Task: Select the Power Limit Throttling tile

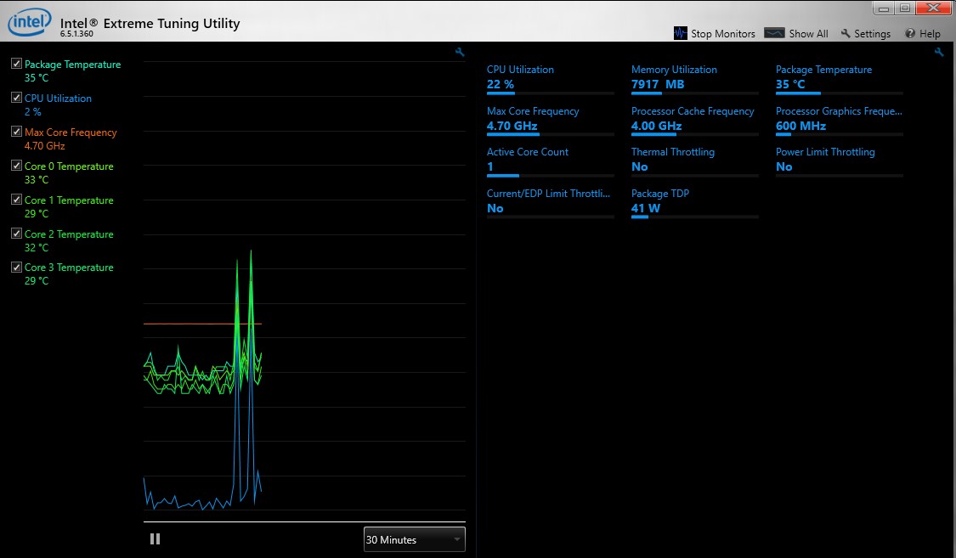Action: (x=839, y=161)
